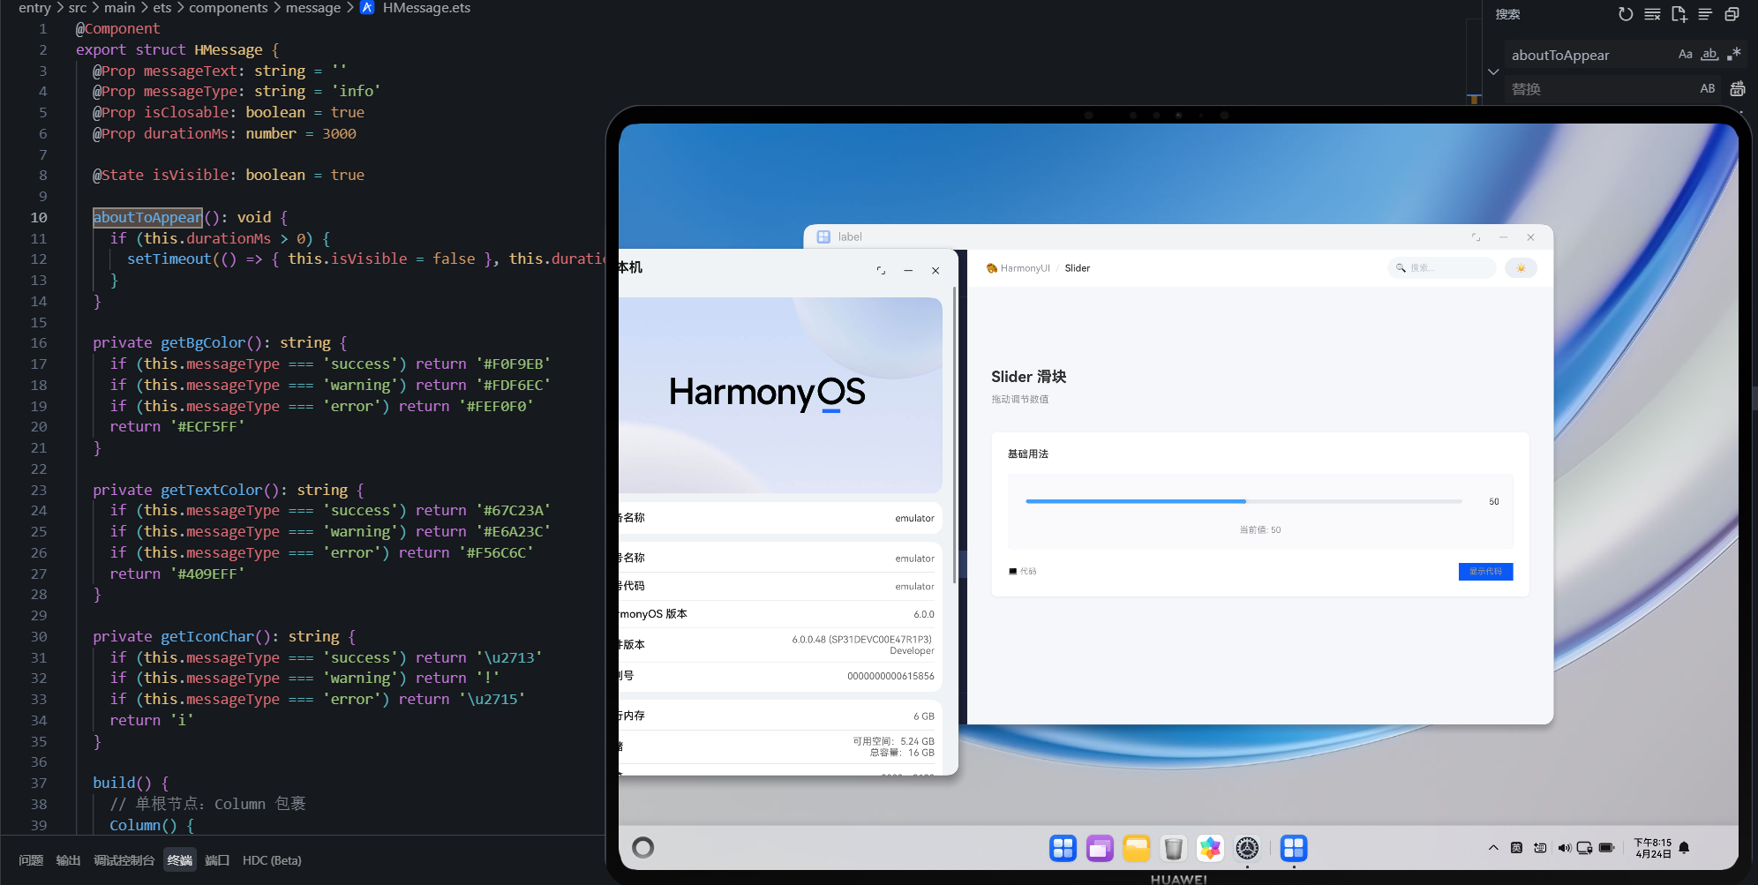Collapse all search results
Screen dimensions: 1758x885
[1732, 14]
